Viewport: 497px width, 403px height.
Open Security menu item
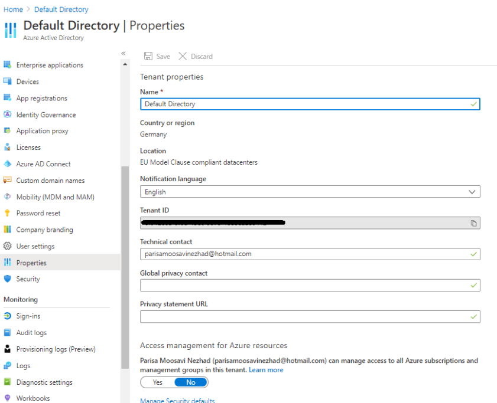[28, 279]
